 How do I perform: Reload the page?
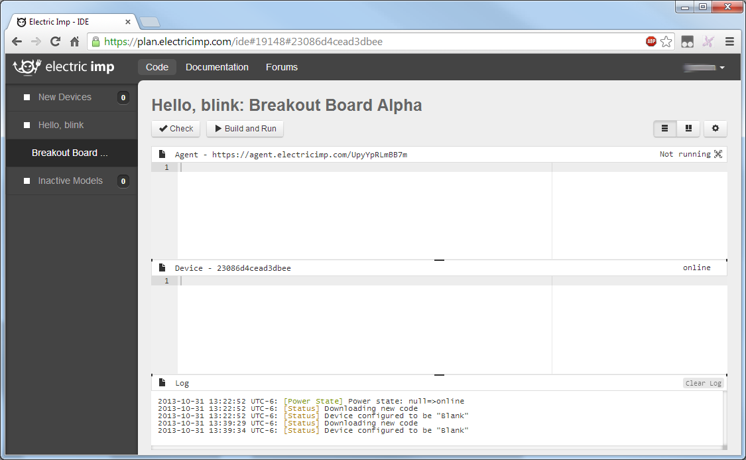(x=55, y=41)
